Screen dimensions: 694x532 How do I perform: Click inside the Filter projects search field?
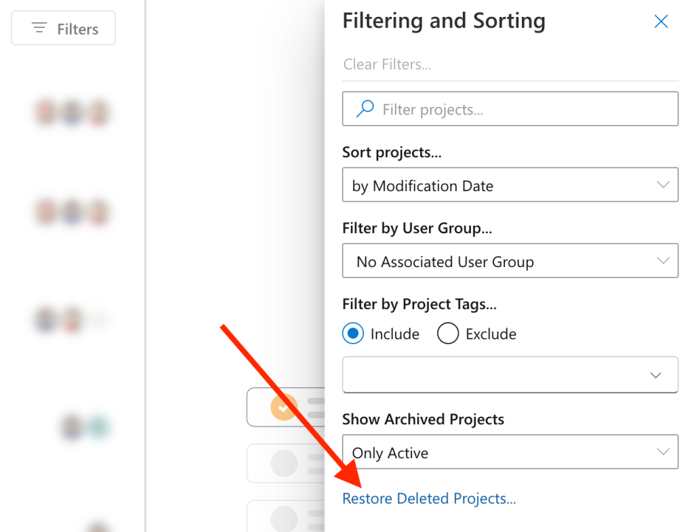click(510, 108)
